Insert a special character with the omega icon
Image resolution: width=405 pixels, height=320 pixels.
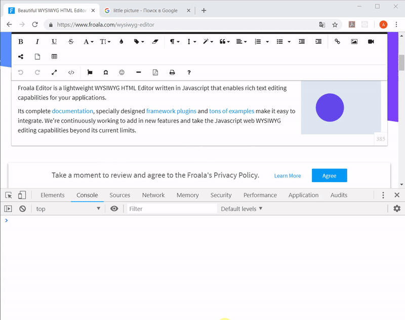[105, 73]
